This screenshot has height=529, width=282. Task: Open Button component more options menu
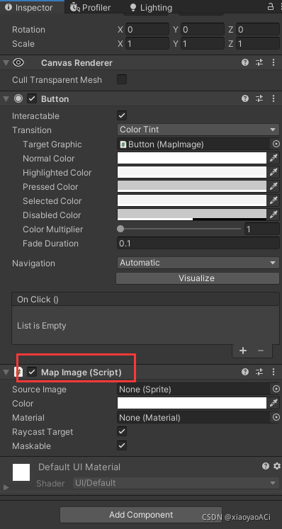(x=273, y=98)
